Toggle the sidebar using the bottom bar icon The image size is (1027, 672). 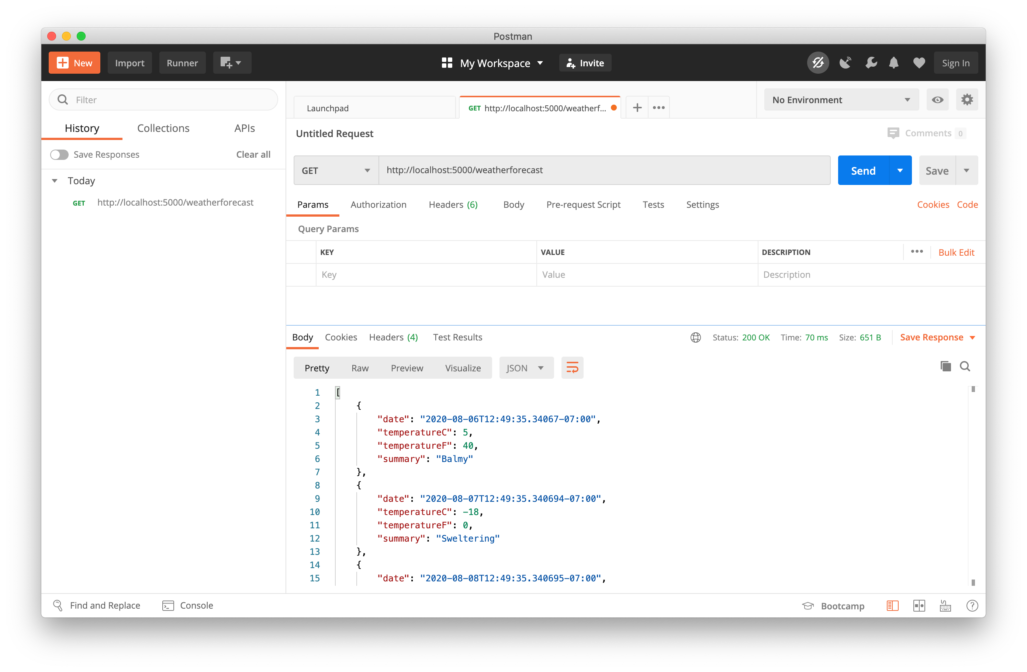(x=892, y=606)
